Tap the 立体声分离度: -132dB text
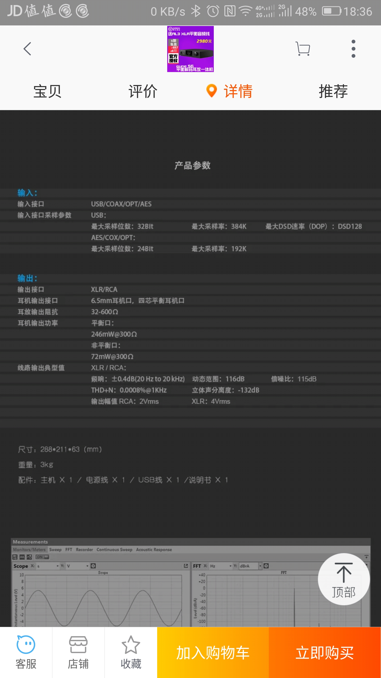Screen dimensions: 381x678 pos(226,390)
